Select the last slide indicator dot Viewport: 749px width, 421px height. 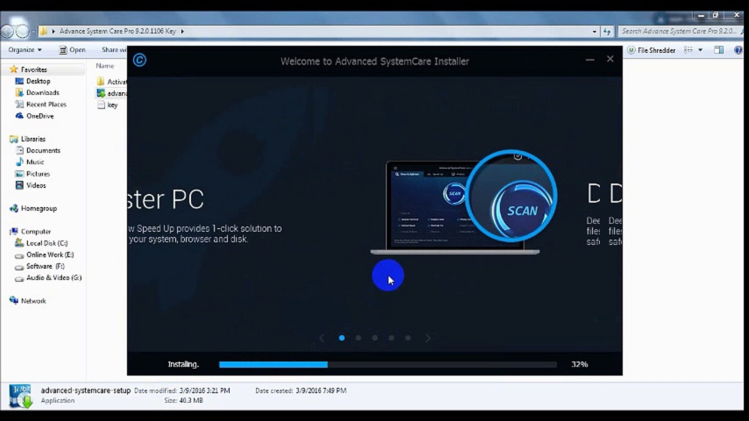(x=408, y=338)
